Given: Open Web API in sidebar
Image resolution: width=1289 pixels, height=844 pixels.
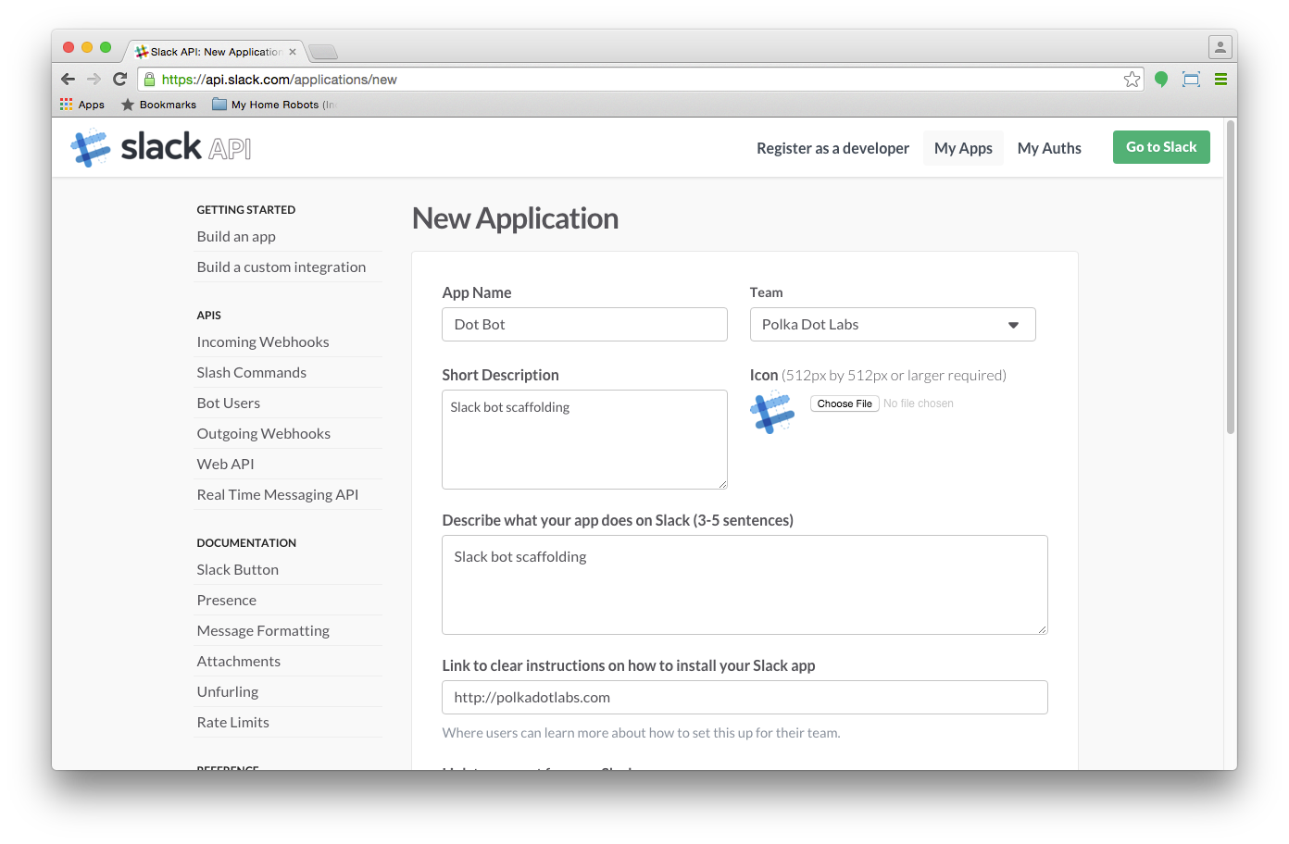Looking at the screenshot, I should [225, 465].
